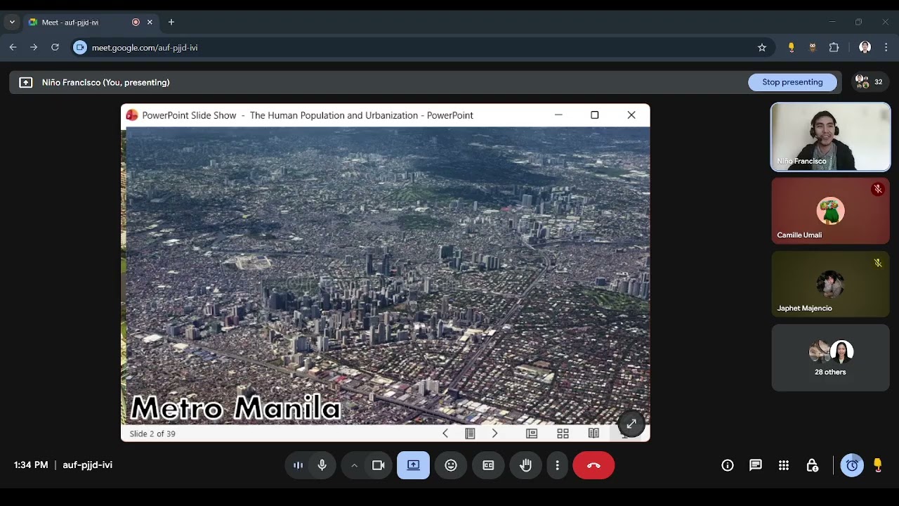Viewport: 899px width, 506px height.
Task: Click the muted mic icon on Japhet Majencio
Action: [x=878, y=263]
